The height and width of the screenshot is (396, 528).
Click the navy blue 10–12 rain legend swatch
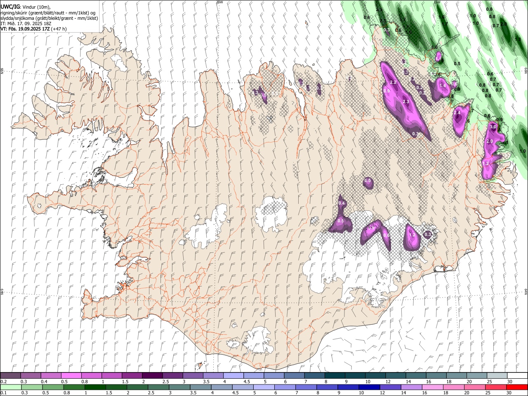(x=369, y=387)
